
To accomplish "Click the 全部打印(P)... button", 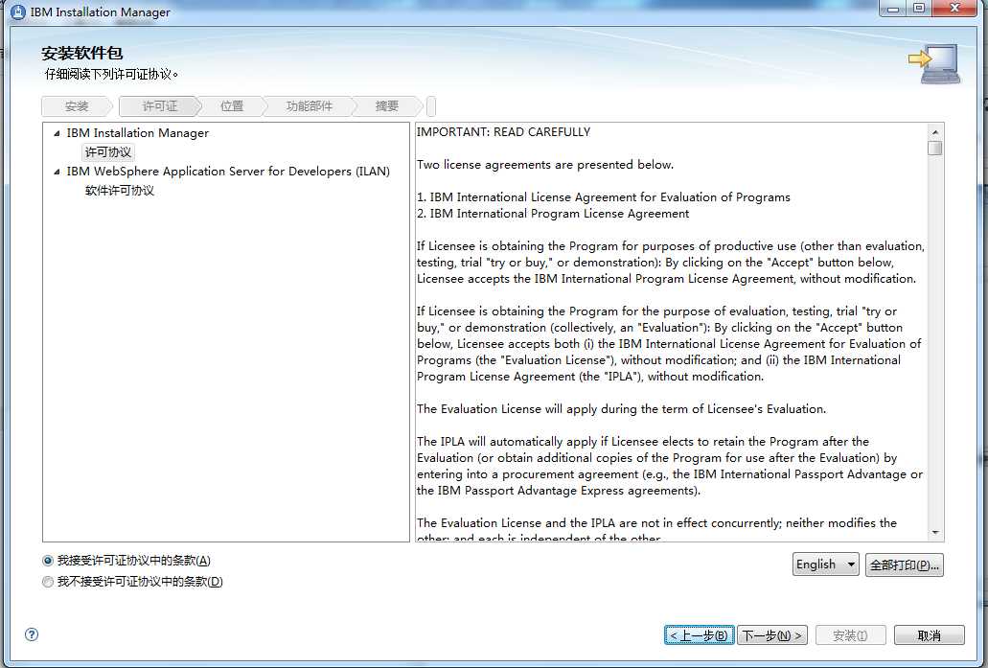I will pyautogui.click(x=905, y=565).
